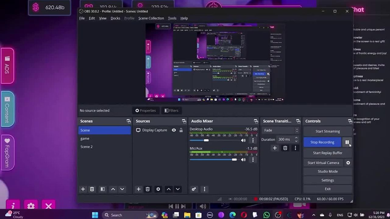Remove selected source using trash icon

tap(147, 189)
